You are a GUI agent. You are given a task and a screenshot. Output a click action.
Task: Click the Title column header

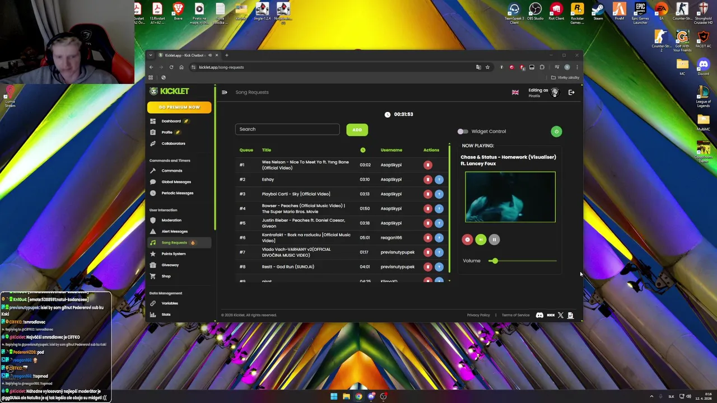(x=267, y=150)
